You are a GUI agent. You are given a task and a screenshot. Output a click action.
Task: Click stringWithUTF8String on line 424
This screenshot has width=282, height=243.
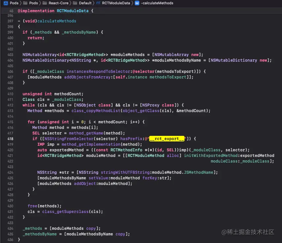(x=125, y=172)
